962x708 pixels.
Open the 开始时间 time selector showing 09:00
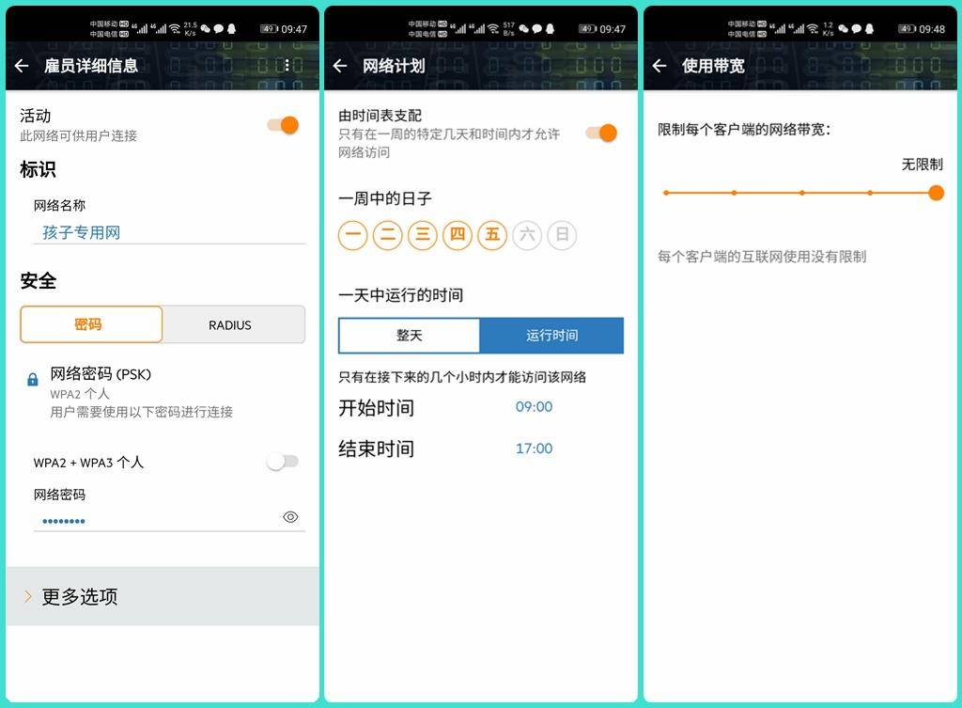534,408
